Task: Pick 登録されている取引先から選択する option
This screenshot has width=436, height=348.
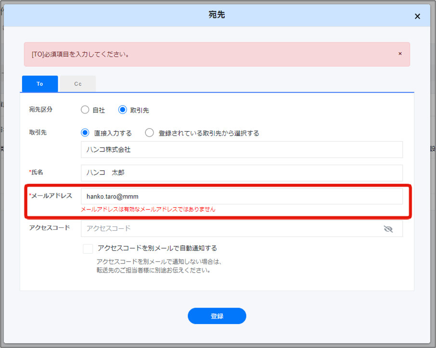Action: pyautogui.click(x=149, y=133)
